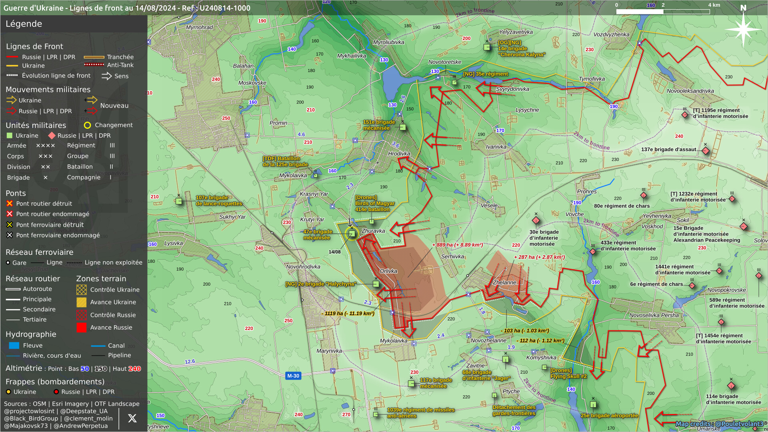Click the 14e brigade Chervona Kalyna unit square

click(487, 47)
